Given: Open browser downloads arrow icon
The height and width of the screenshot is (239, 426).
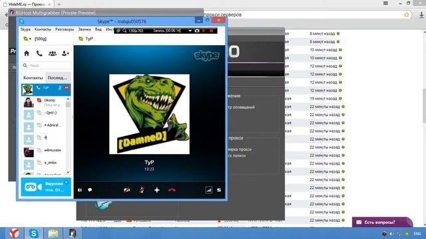Looking at the screenshot, I should pos(421,15).
